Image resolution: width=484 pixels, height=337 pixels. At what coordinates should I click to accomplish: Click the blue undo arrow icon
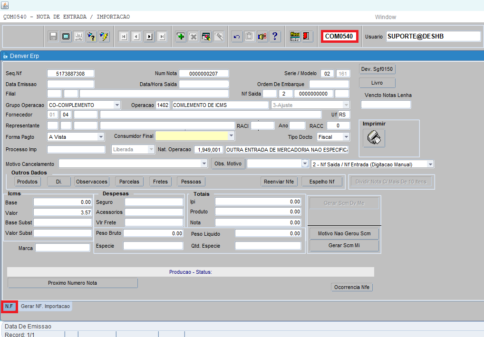[237, 37]
